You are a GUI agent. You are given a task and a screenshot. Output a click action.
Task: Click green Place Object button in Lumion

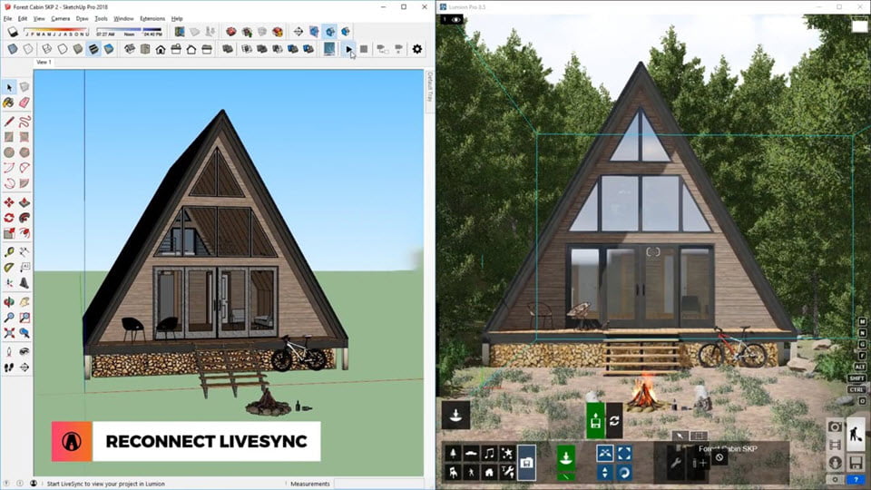[566, 457]
